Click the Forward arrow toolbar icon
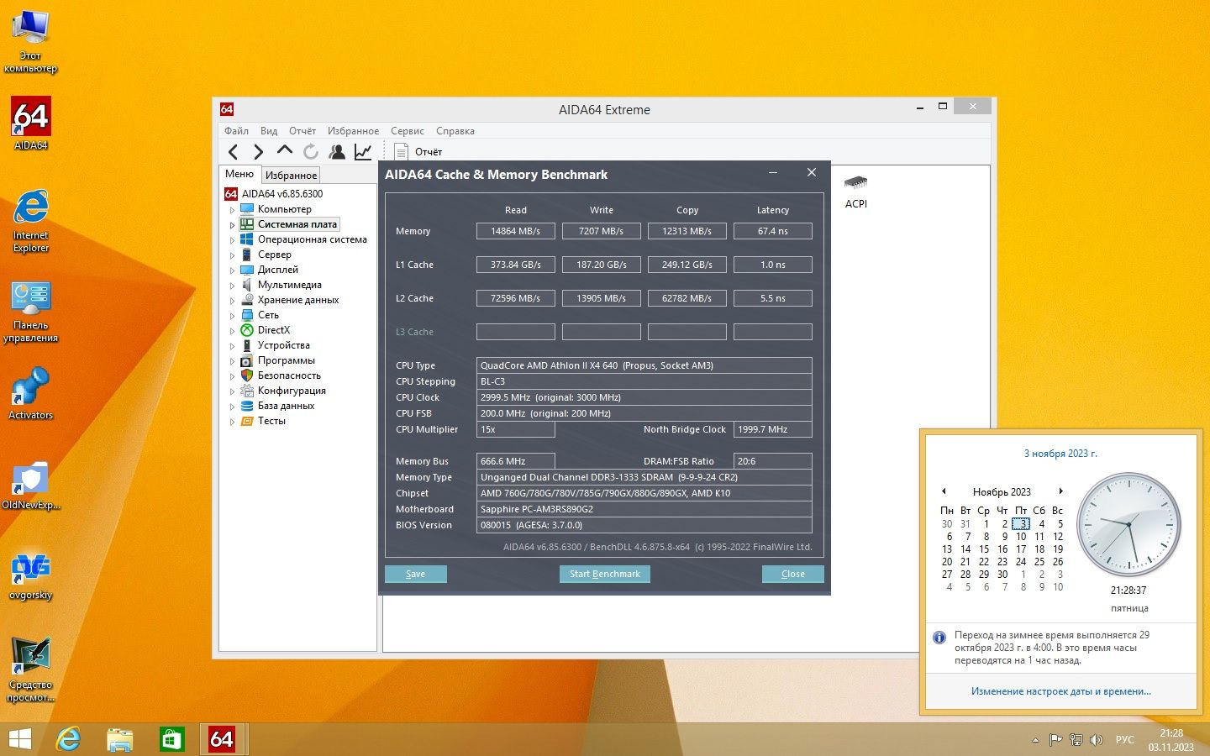The width and height of the screenshot is (1210, 756). 259,152
